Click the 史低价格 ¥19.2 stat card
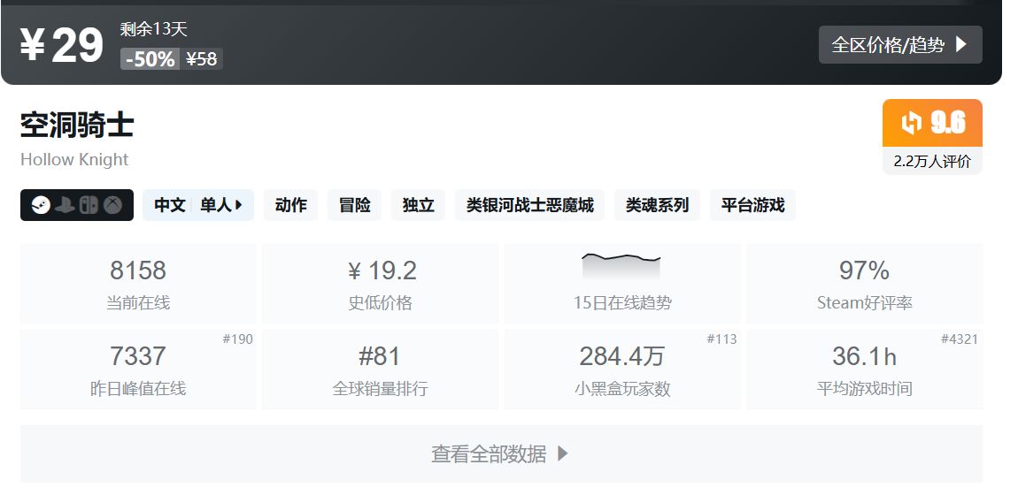 tap(381, 283)
